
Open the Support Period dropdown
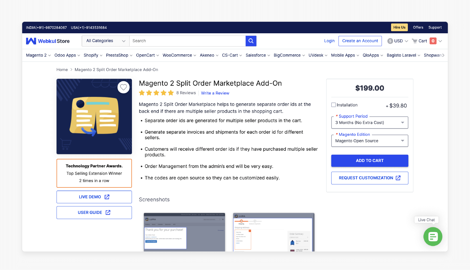point(370,122)
